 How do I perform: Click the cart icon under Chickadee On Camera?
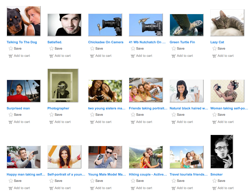(92, 56)
